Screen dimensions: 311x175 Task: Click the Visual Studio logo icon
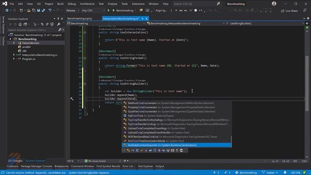tap(5, 3)
